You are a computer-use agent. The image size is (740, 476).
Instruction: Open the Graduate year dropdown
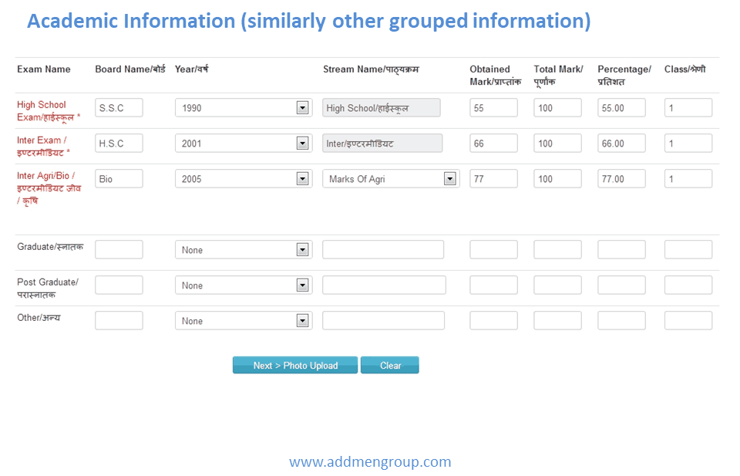[x=243, y=250]
